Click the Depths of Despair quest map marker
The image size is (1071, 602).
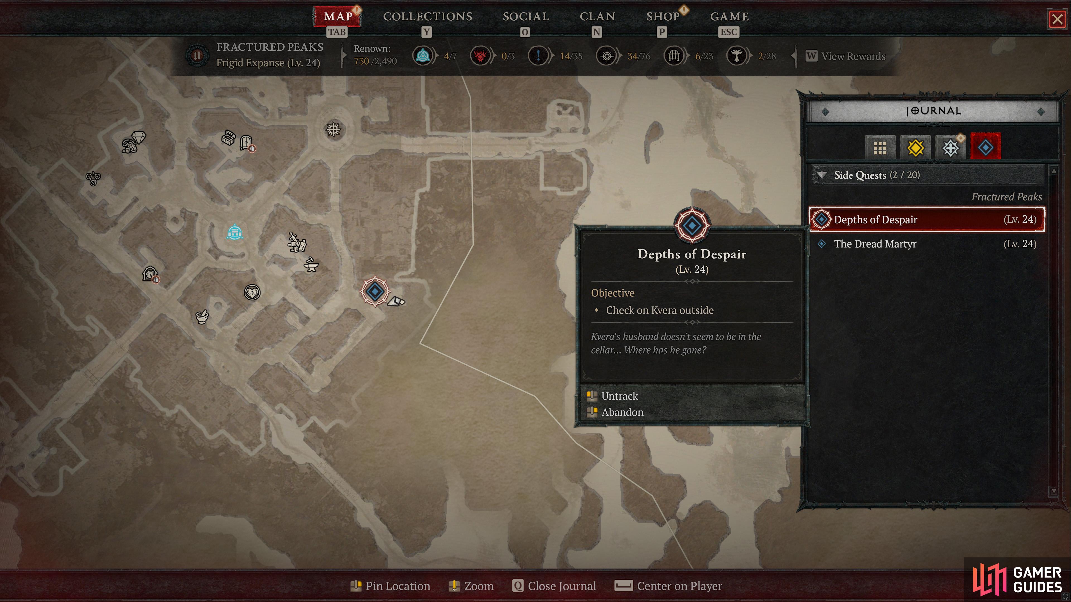375,292
